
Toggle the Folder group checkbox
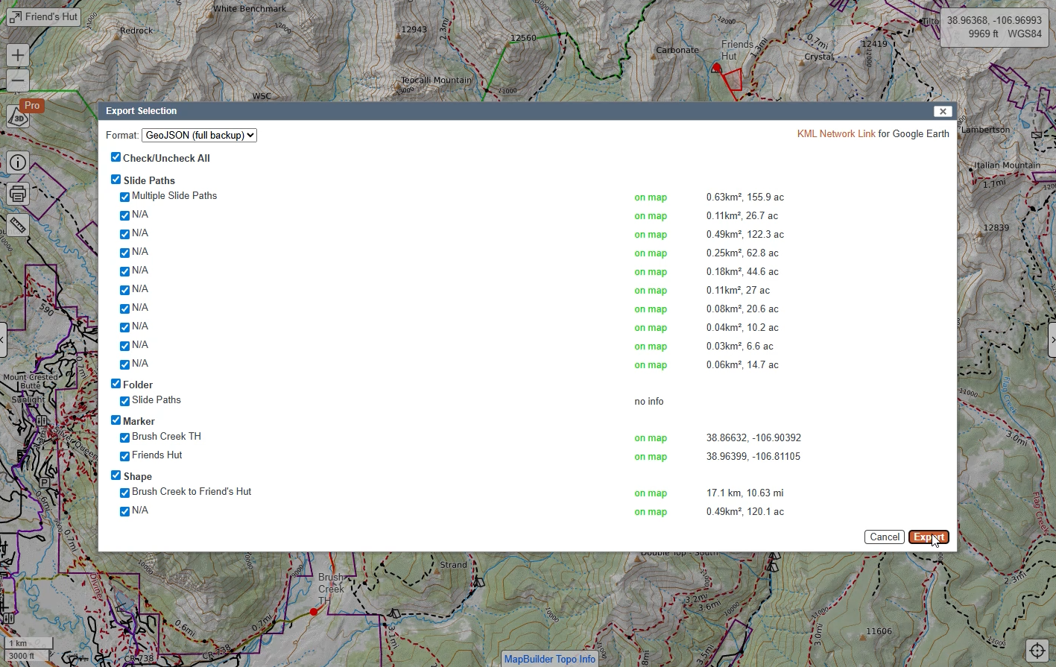click(x=116, y=384)
